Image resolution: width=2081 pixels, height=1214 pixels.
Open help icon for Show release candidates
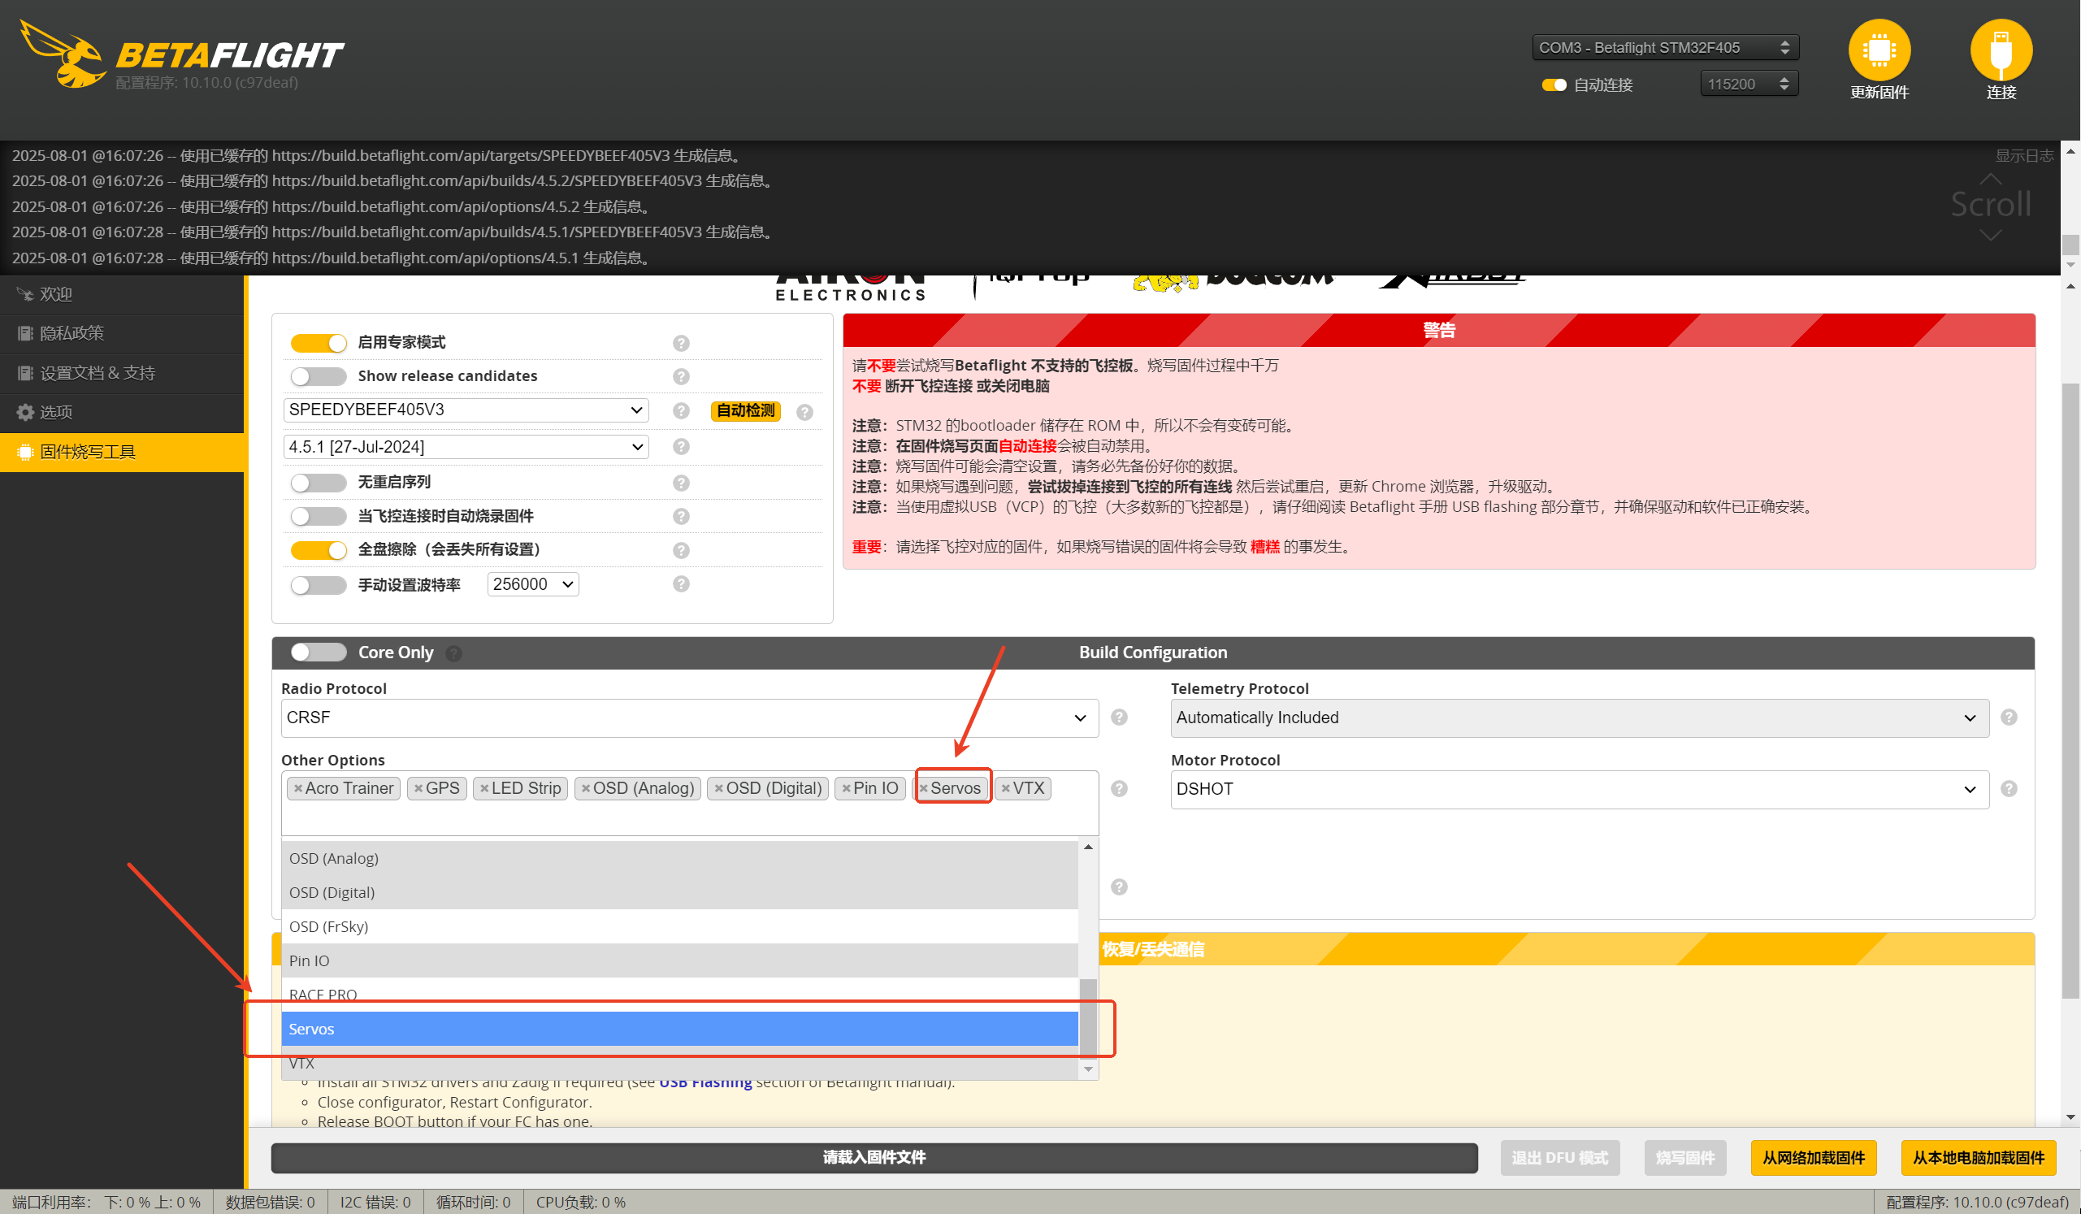tap(680, 376)
